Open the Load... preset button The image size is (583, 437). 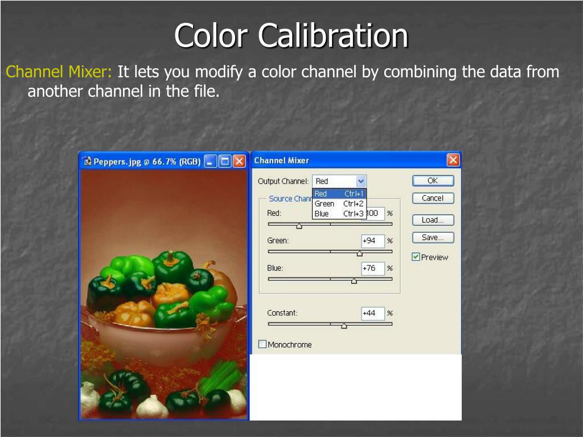coord(433,220)
